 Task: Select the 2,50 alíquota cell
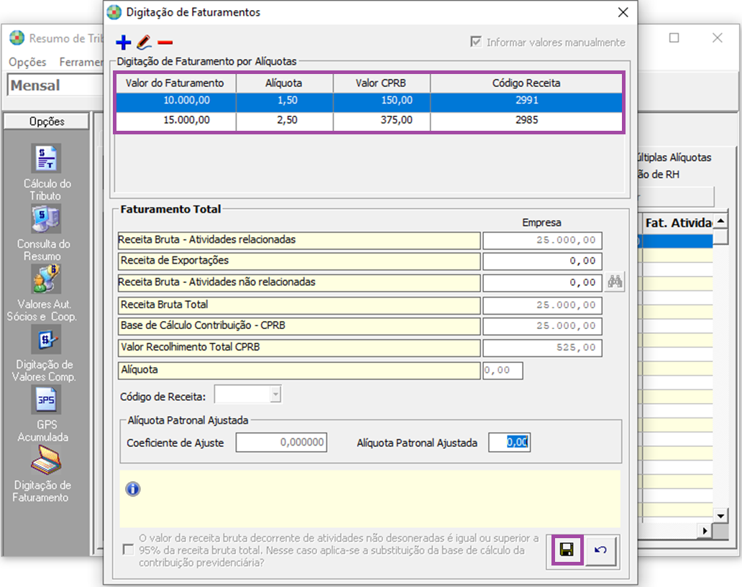[x=285, y=120]
